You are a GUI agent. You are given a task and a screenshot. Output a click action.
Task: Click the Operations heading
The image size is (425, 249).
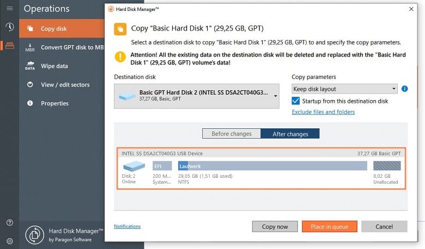pyautogui.click(x=47, y=9)
